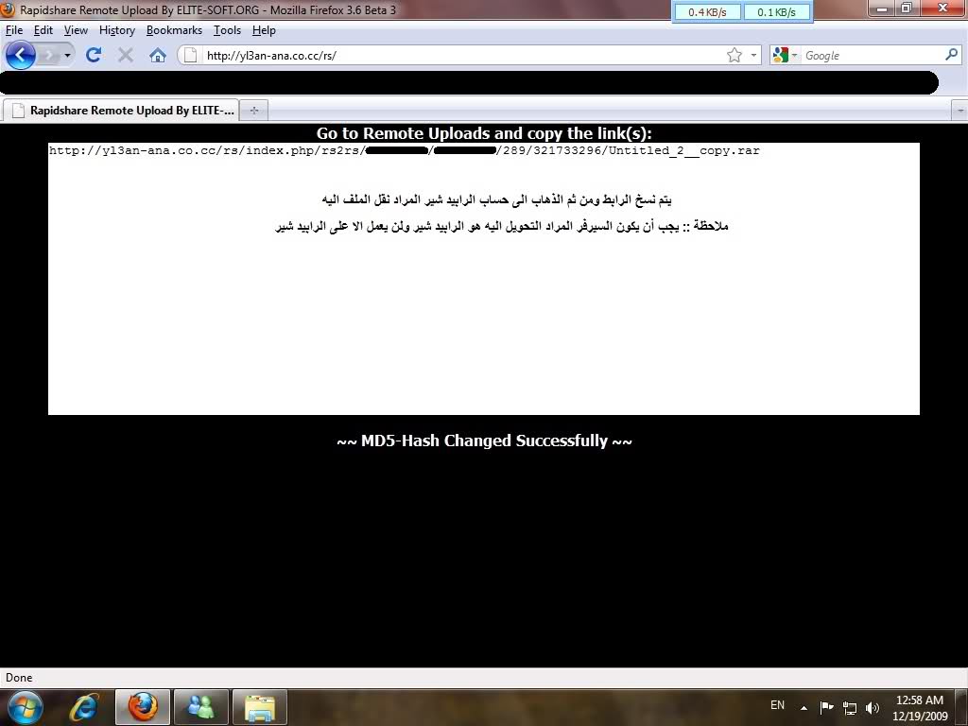Image resolution: width=968 pixels, height=726 pixels.
Task: Open the Windows Start menu
Action: click(x=25, y=707)
